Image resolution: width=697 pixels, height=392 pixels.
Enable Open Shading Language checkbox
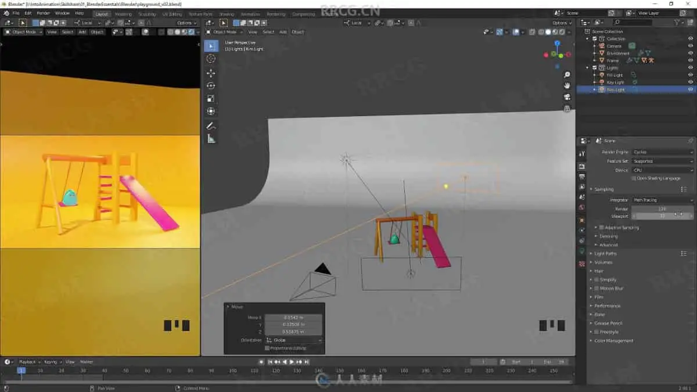(x=634, y=178)
